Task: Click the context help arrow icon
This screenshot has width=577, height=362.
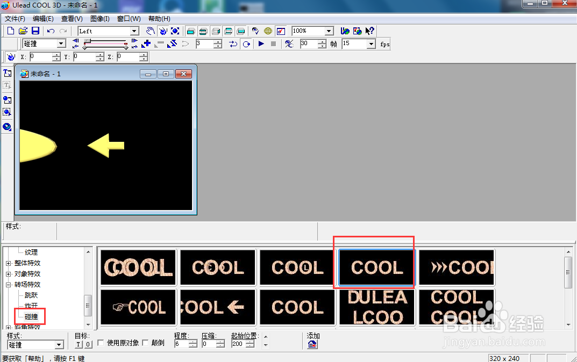Action: point(370,31)
